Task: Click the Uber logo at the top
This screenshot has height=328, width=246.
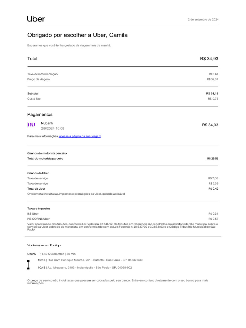Action: click(x=36, y=19)
